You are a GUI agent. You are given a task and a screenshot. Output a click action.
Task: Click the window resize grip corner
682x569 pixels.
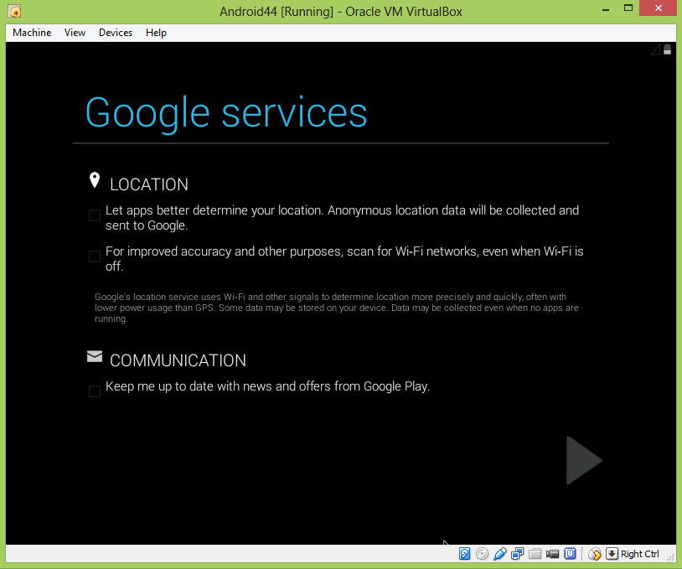coord(671,558)
